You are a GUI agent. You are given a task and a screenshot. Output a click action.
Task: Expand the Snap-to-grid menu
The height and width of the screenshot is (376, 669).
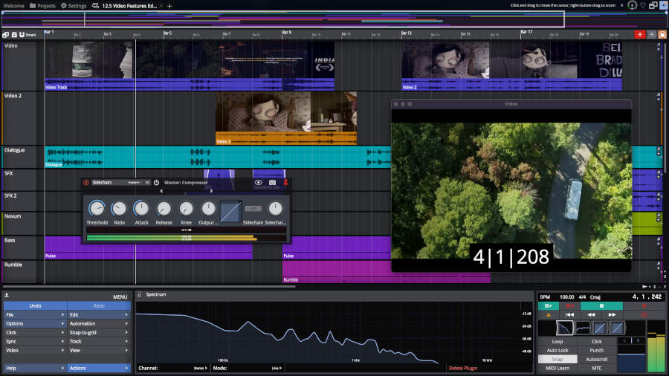click(99, 332)
